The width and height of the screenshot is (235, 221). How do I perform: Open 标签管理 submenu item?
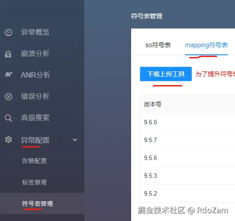click(x=34, y=182)
